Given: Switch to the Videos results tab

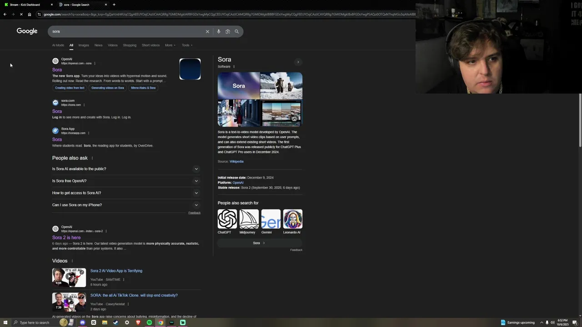Looking at the screenshot, I should tap(113, 45).
